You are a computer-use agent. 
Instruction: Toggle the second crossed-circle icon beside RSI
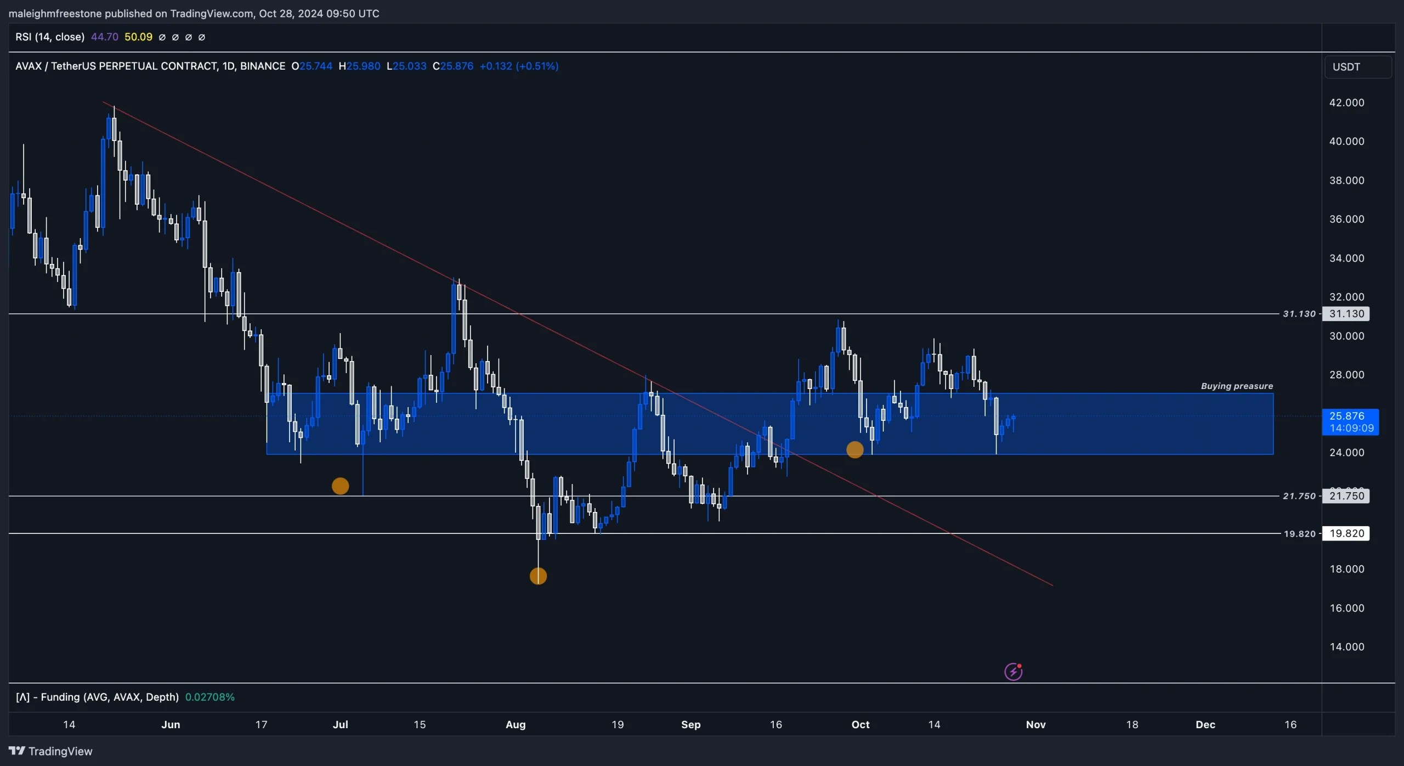pos(175,37)
